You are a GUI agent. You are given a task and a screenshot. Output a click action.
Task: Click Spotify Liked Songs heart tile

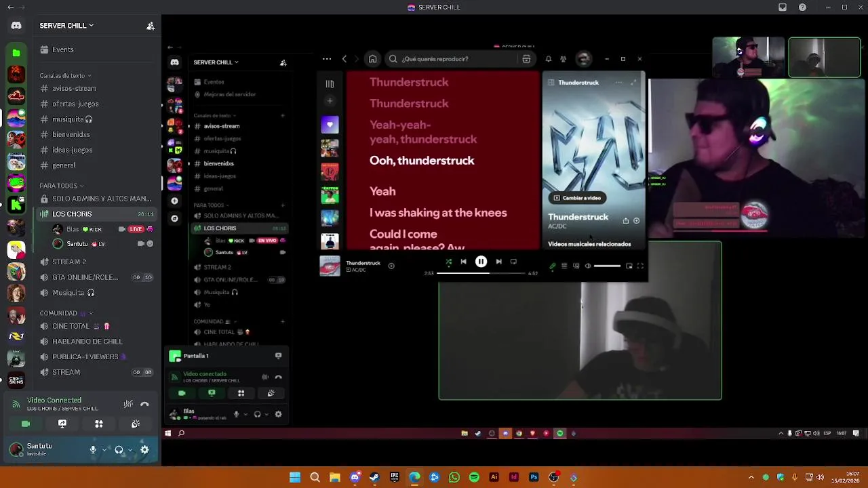click(330, 125)
